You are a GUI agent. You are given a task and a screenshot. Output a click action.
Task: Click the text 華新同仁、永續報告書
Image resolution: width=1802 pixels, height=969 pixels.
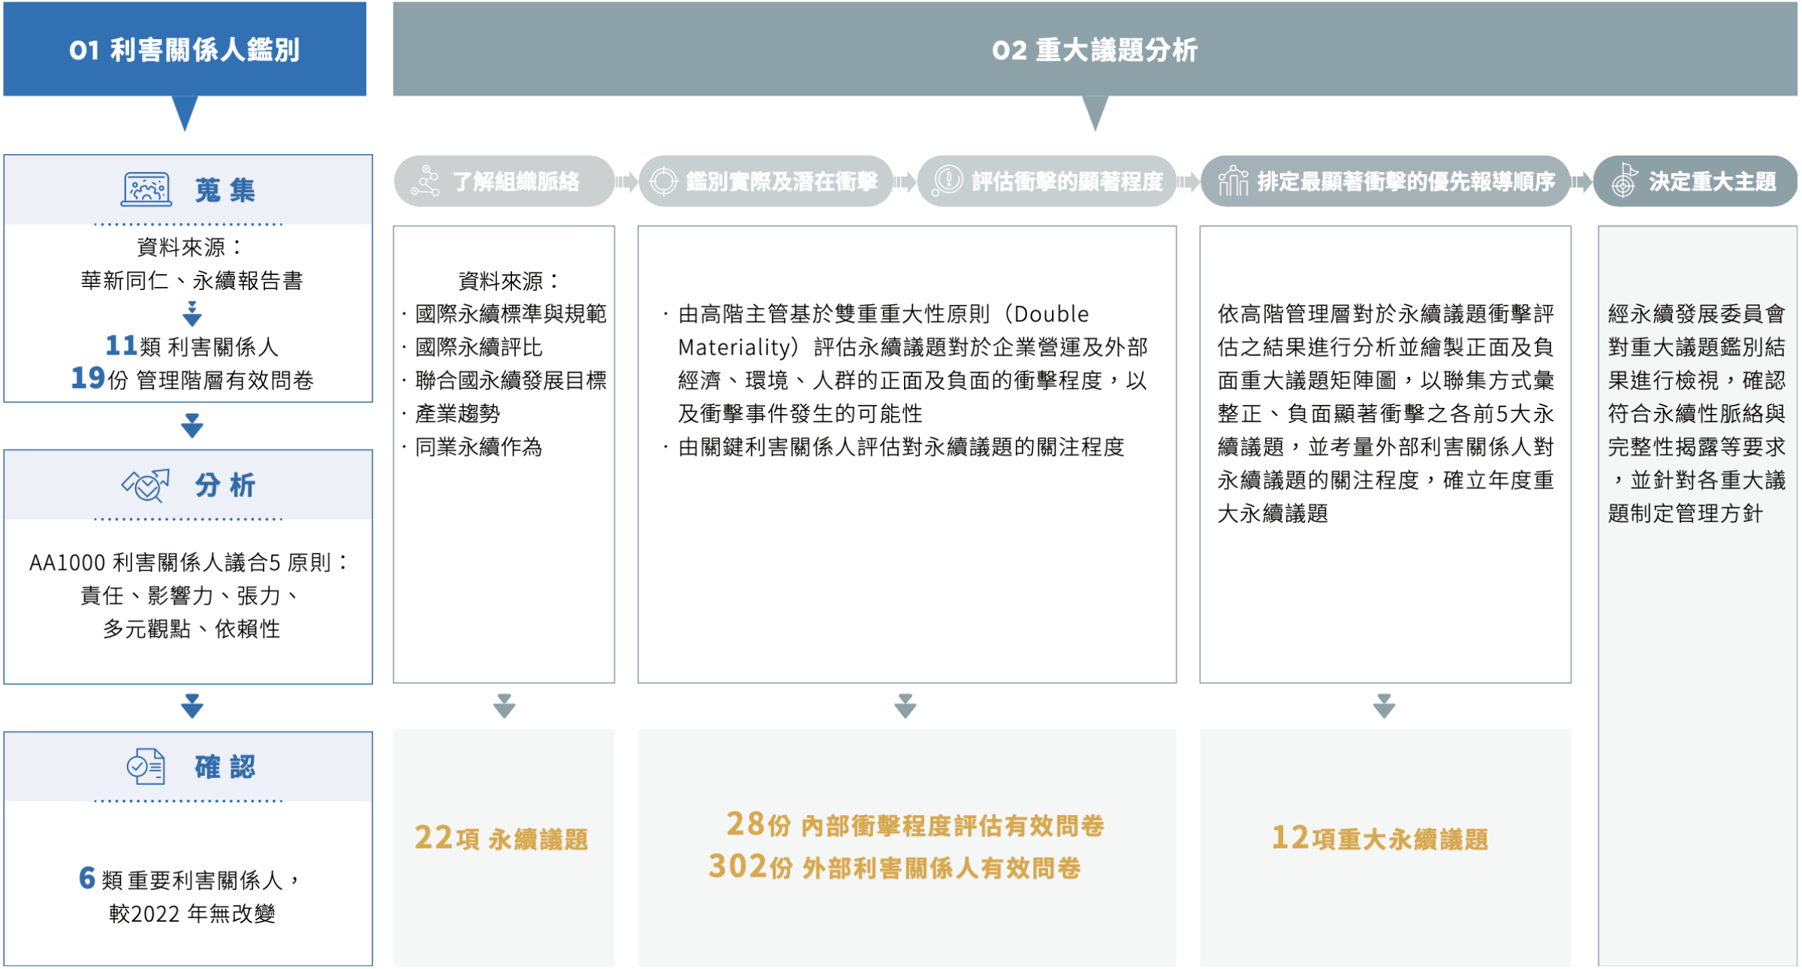tap(192, 280)
